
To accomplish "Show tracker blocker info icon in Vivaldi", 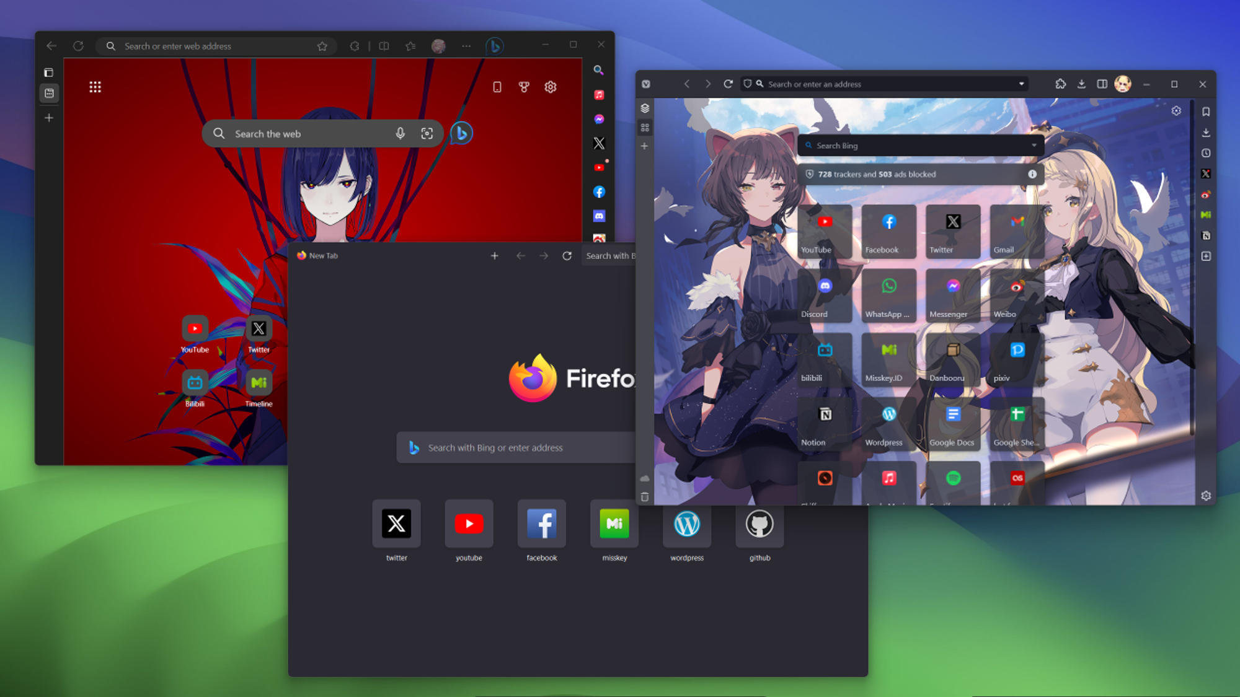I will [1032, 174].
